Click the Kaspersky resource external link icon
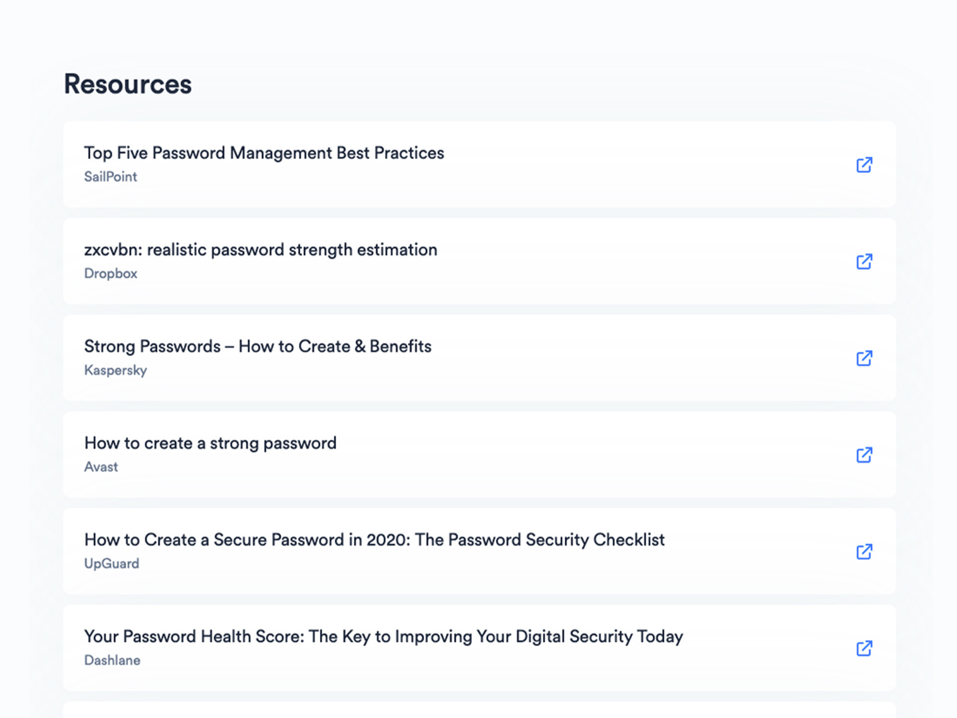 pyautogui.click(x=864, y=358)
